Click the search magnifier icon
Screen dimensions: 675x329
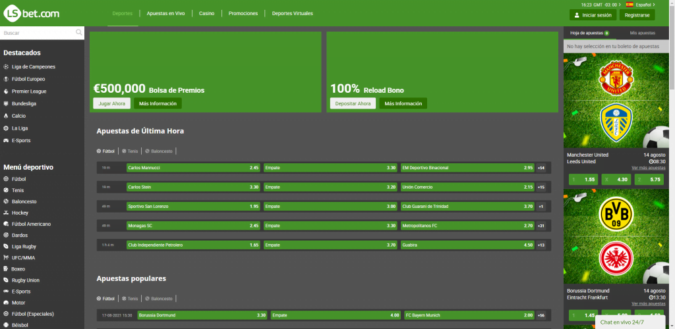coord(79,32)
